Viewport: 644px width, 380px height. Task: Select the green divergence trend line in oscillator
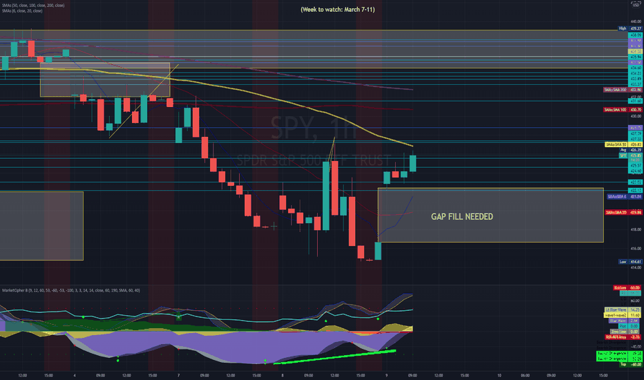334,357
